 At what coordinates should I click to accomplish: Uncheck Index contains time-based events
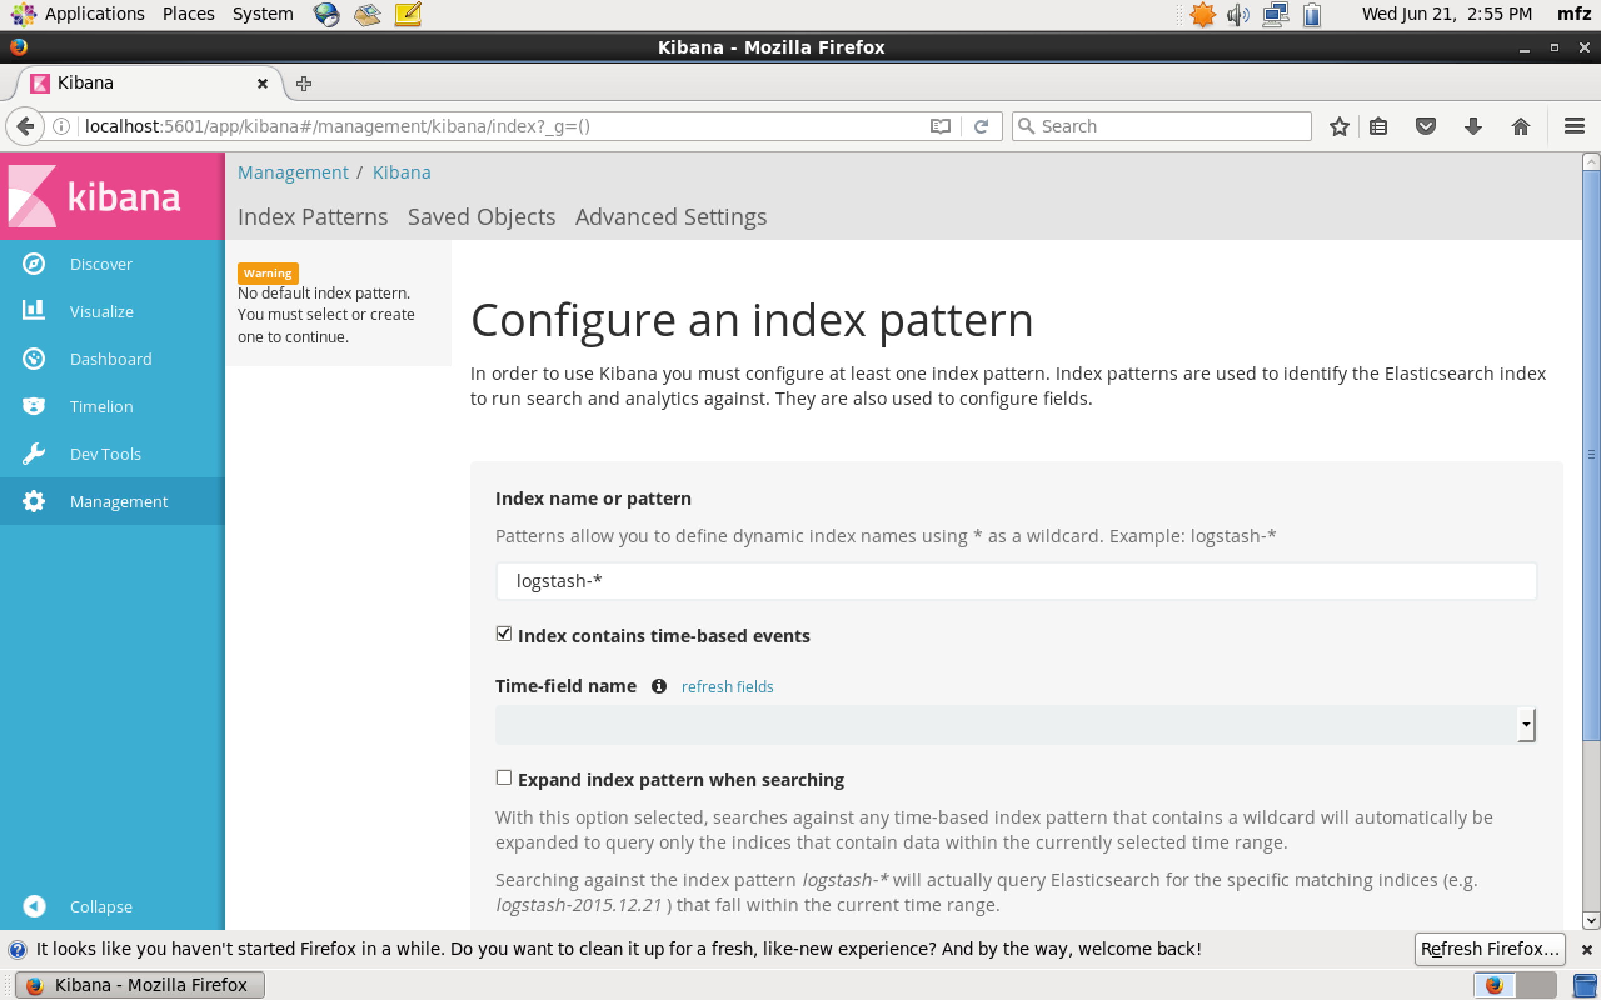503,634
